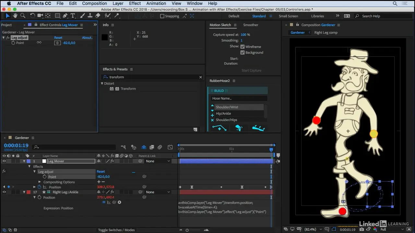Viewport: 415px width, 233px height.
Task: Click the timeline zoom slider at bottom
Action: 187,230
